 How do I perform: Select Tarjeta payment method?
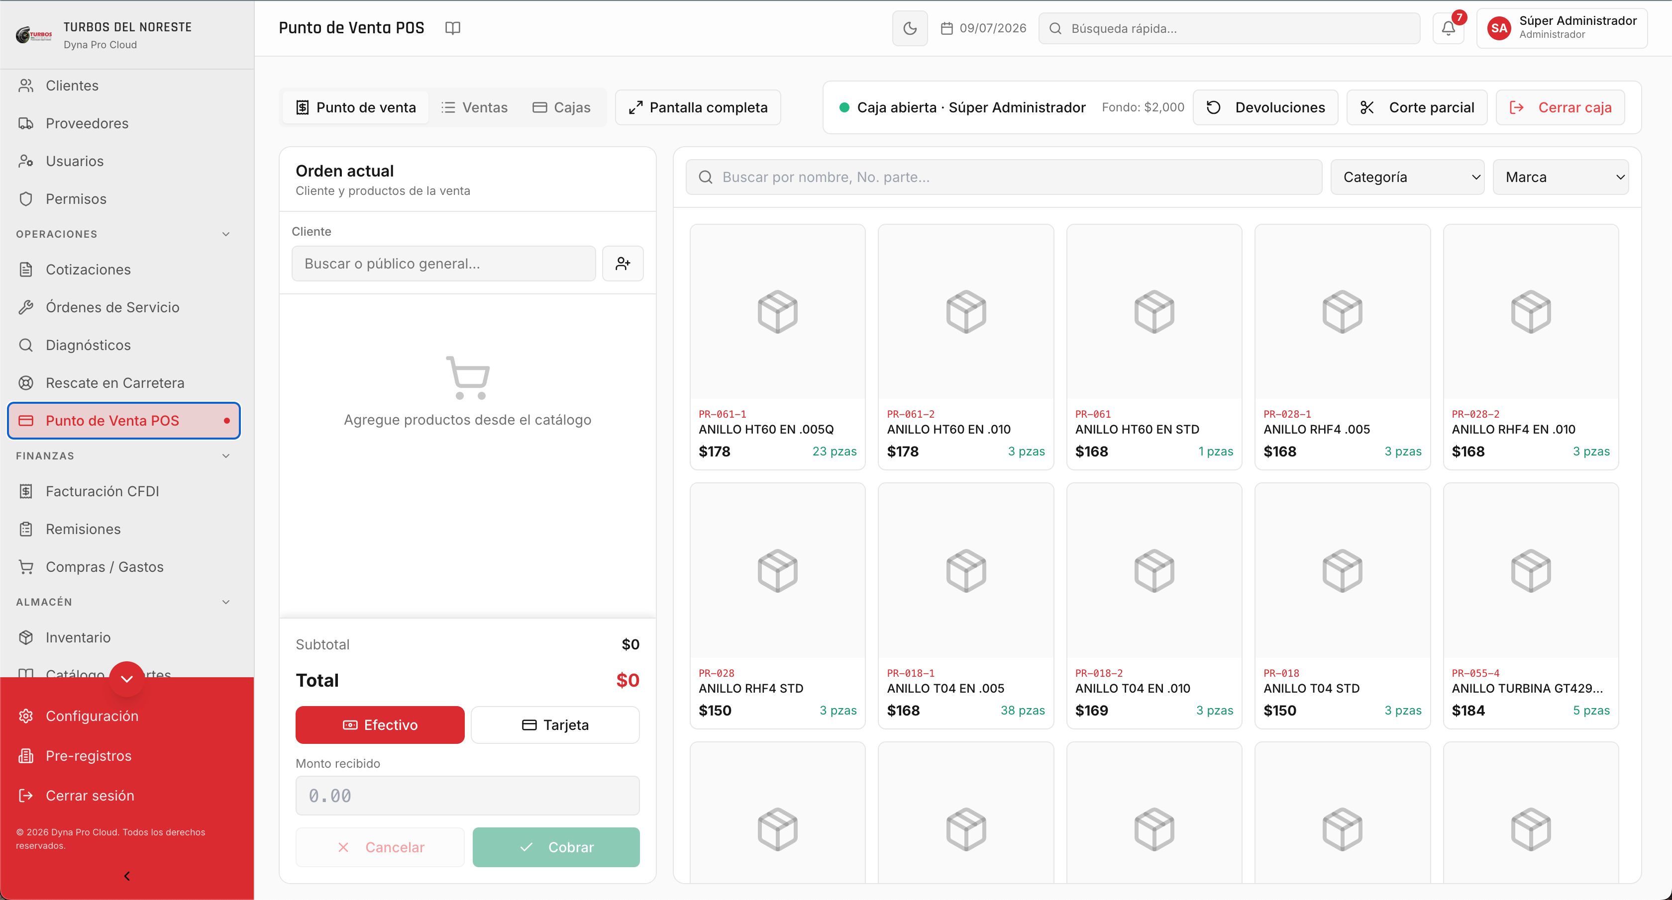(x=555, y=725)
